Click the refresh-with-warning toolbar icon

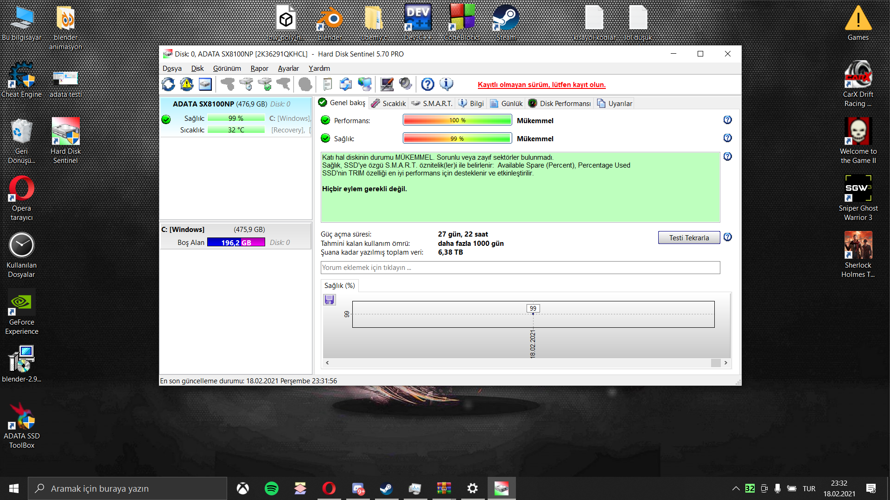[187, 84]
